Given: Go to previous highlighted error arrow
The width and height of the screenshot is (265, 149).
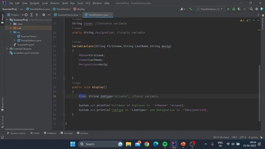Looking at the screenshot, I should point(254,20).
